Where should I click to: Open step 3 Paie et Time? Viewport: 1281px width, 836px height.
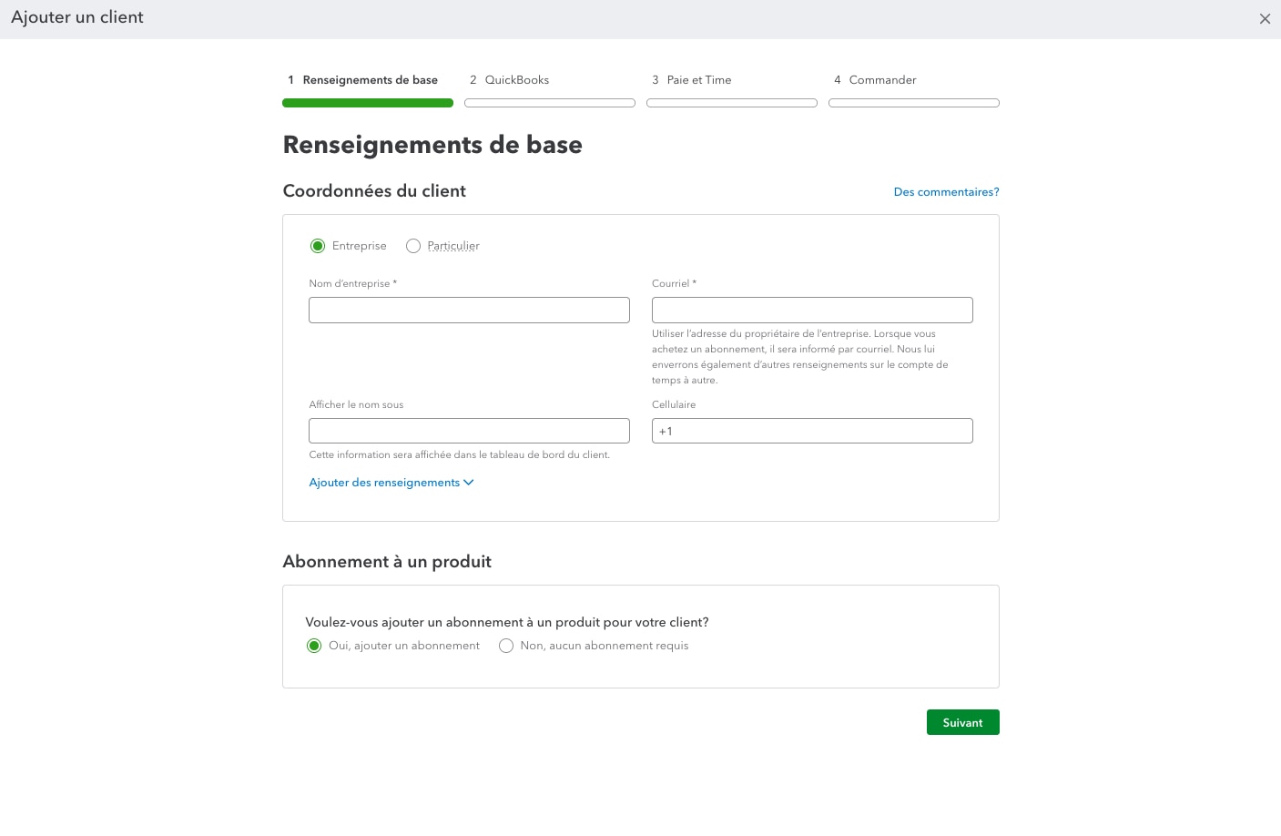(691, 80)
